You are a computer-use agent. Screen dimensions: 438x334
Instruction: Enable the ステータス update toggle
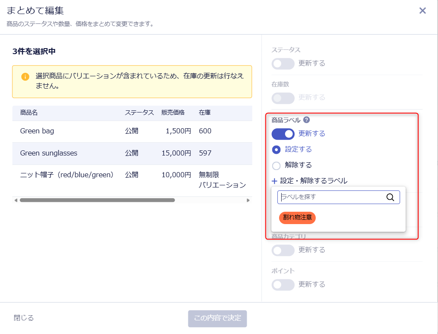tap(283, 63)
